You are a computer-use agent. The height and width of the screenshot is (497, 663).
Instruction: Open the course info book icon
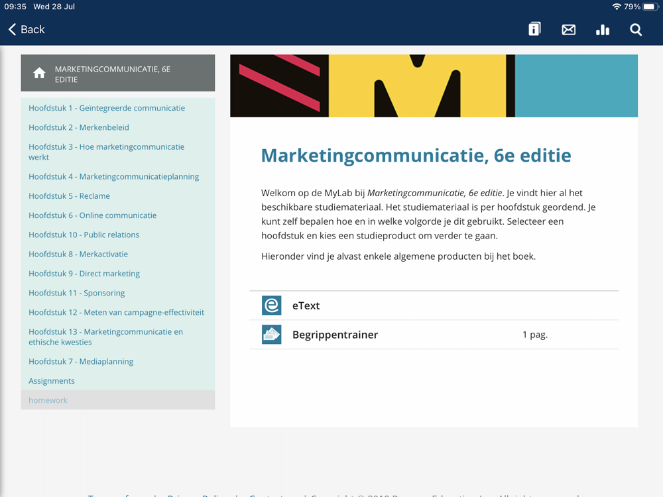534,29
